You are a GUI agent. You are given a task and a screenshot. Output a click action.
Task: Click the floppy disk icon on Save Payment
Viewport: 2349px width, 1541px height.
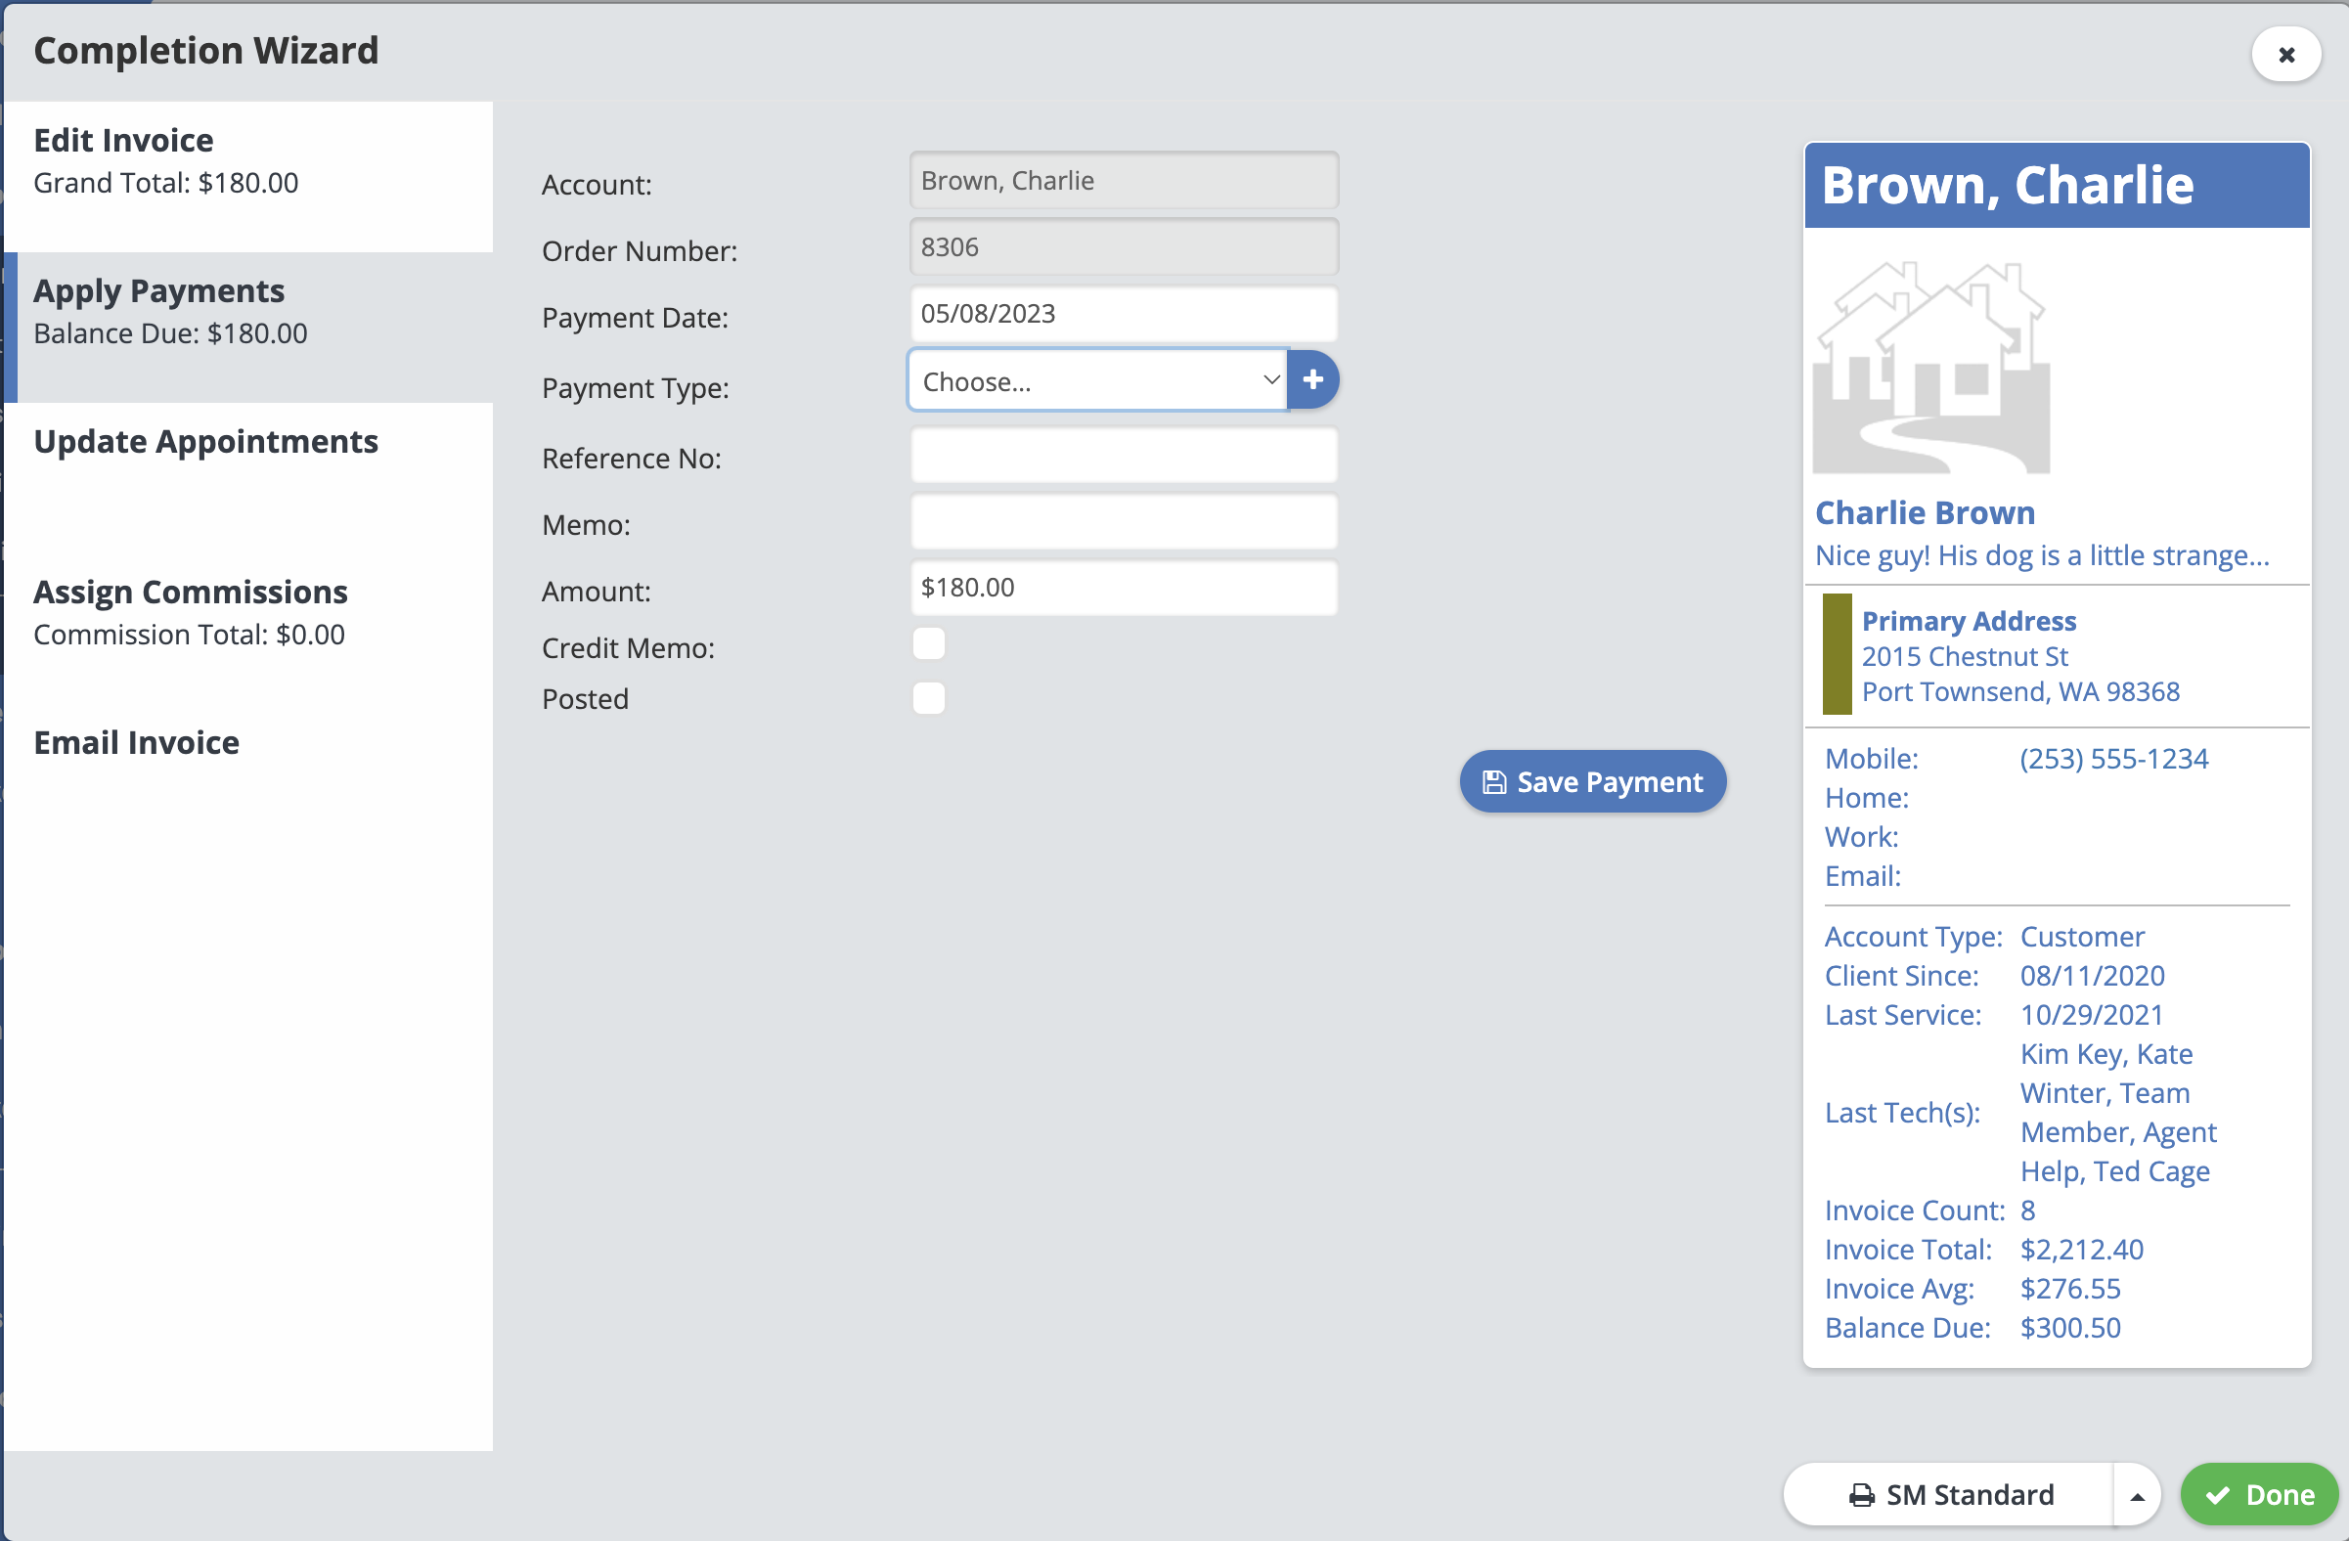pyautogui.click(x=1494, y=782)
